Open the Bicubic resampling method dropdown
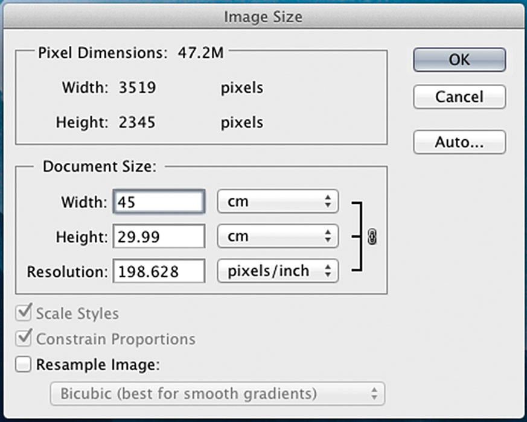The height and width of the screenshot is (422, 527). (x=217, y=394)
